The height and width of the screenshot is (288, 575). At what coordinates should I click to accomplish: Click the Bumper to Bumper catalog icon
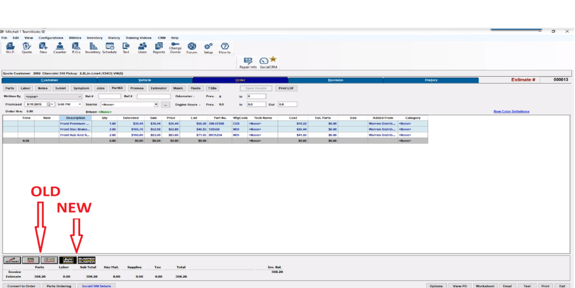coord(86,260)
